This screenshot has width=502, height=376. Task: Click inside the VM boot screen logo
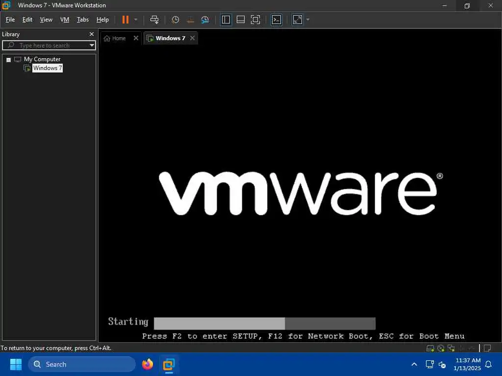tap(301, 193)
